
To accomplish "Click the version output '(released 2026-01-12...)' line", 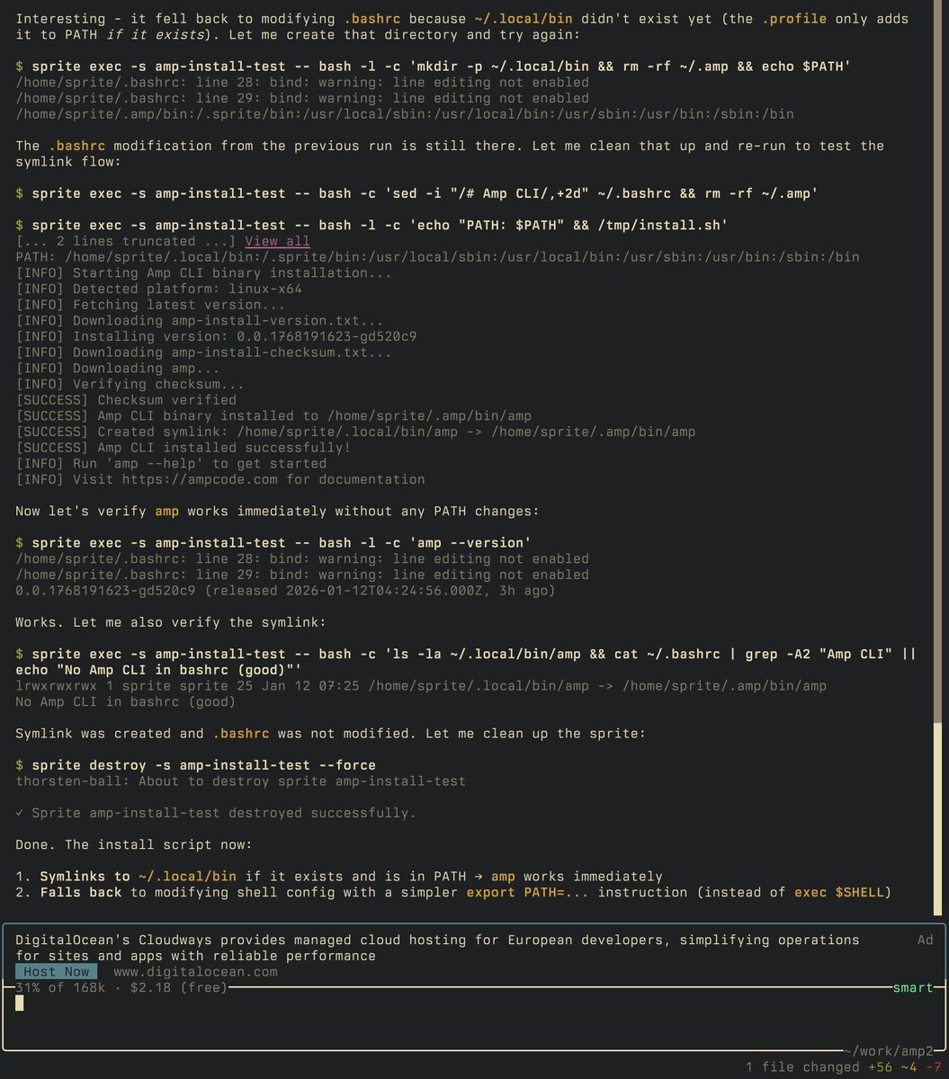I will coord(285,591).
